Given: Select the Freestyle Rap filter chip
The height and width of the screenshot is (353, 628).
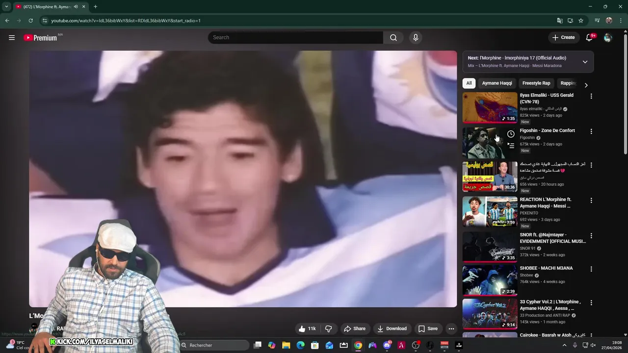Looking at the screenshot, I should 536,83.
